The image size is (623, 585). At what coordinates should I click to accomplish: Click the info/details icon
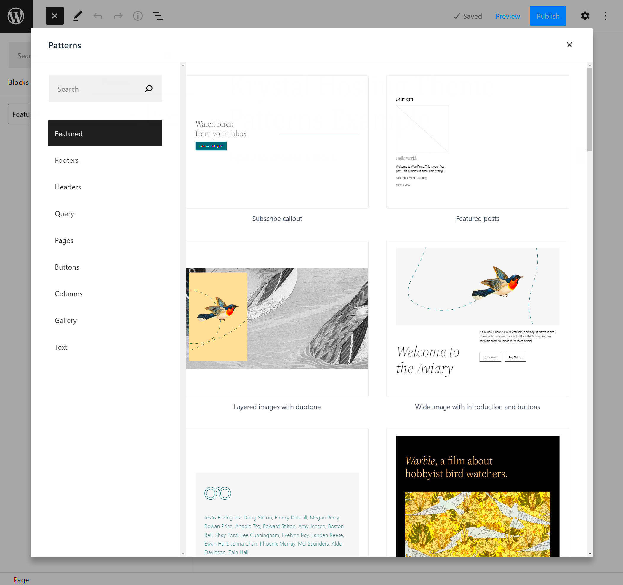[x=137, y=16]
